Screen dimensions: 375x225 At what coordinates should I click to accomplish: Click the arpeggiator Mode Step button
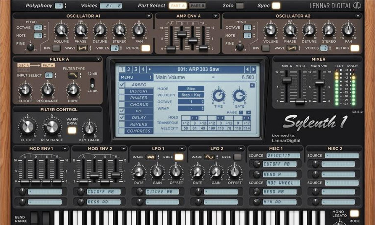click(191, 89)
